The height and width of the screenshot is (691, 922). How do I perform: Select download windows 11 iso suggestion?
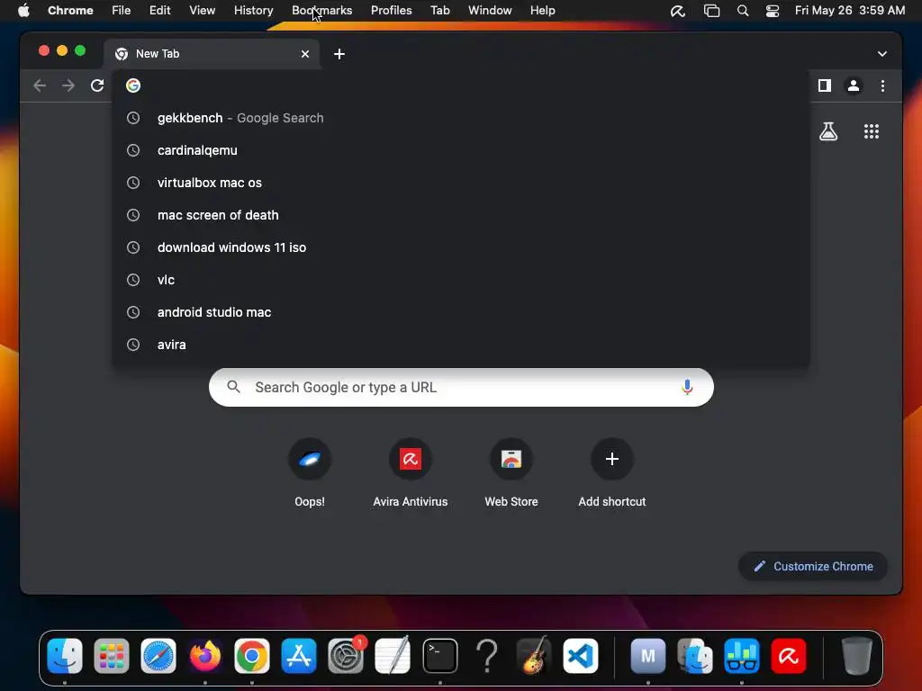pyautogui.click(x=460, y=247)
